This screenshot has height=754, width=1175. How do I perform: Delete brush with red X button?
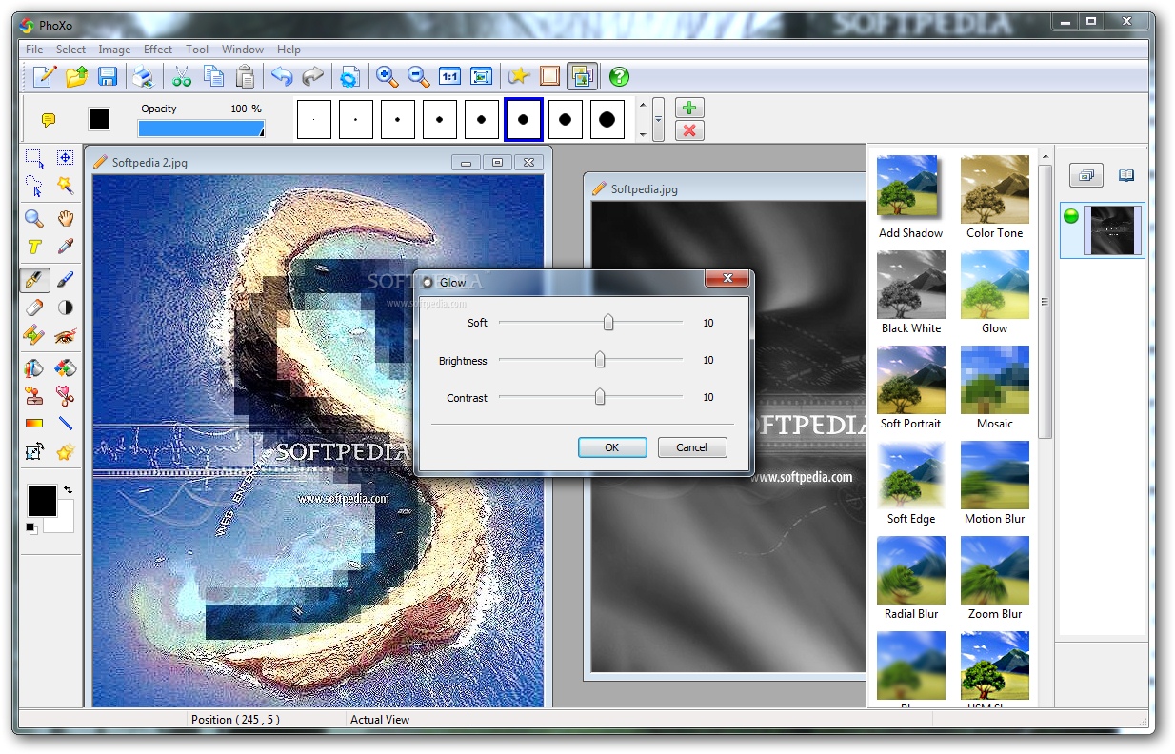coord(689,130)
